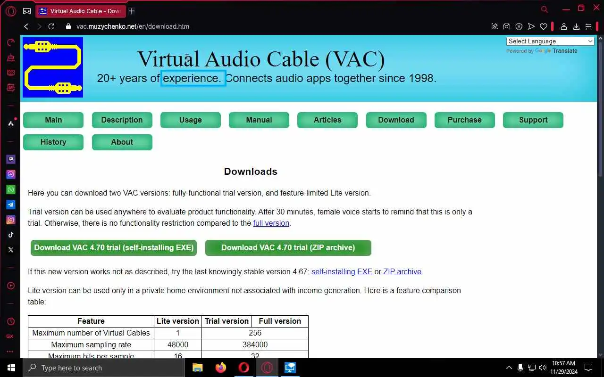Click the edit pinboard toolbar icon

494,26
